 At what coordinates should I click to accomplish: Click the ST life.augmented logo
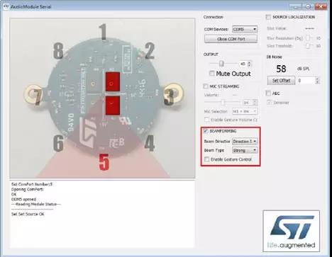[x=291, y=232]
